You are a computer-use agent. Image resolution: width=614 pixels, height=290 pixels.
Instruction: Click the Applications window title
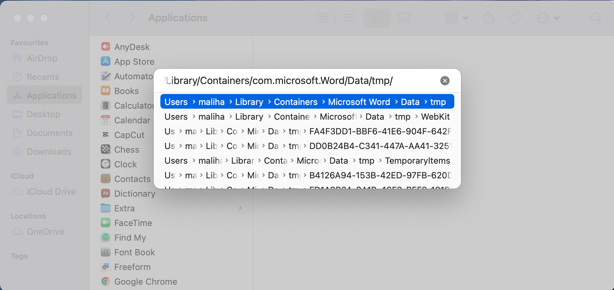(x=178, y=18)
